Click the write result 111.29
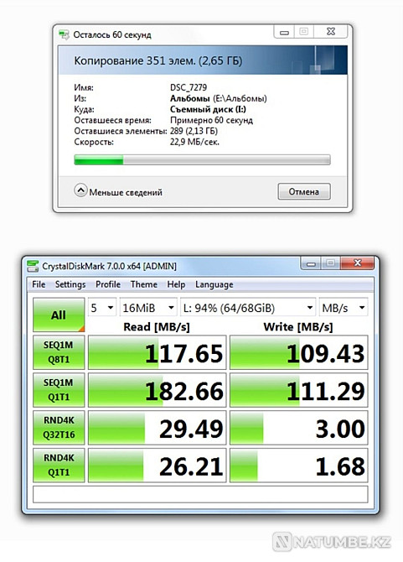 tap(299, 390)
